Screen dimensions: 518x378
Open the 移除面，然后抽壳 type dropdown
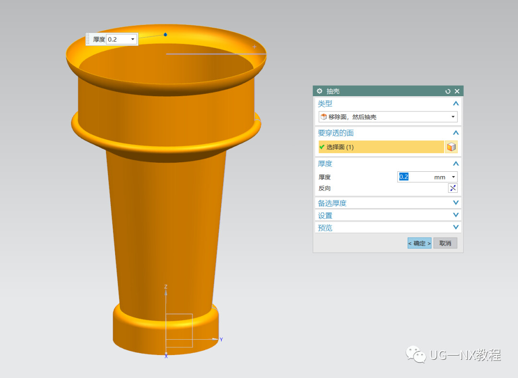[388, 117]
